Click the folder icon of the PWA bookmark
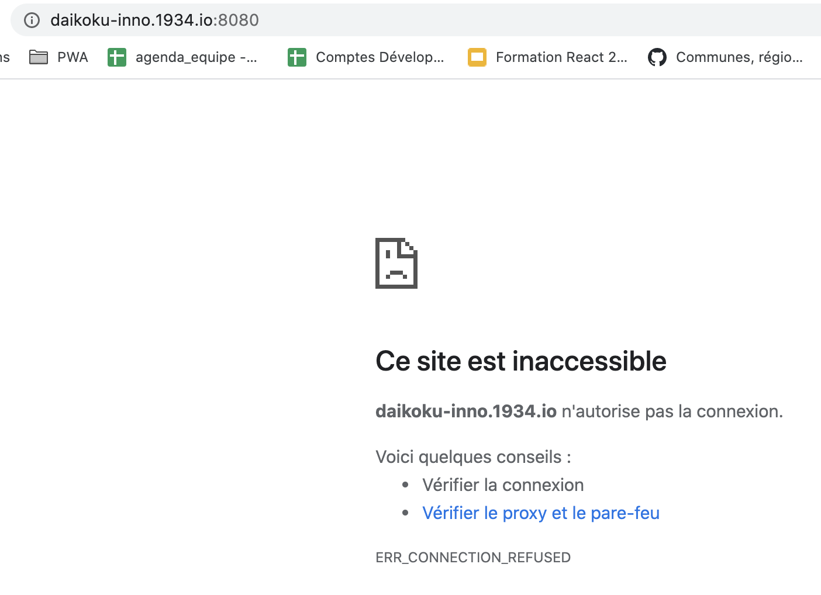This screenshot has height=595, width=821. point(38,57)
